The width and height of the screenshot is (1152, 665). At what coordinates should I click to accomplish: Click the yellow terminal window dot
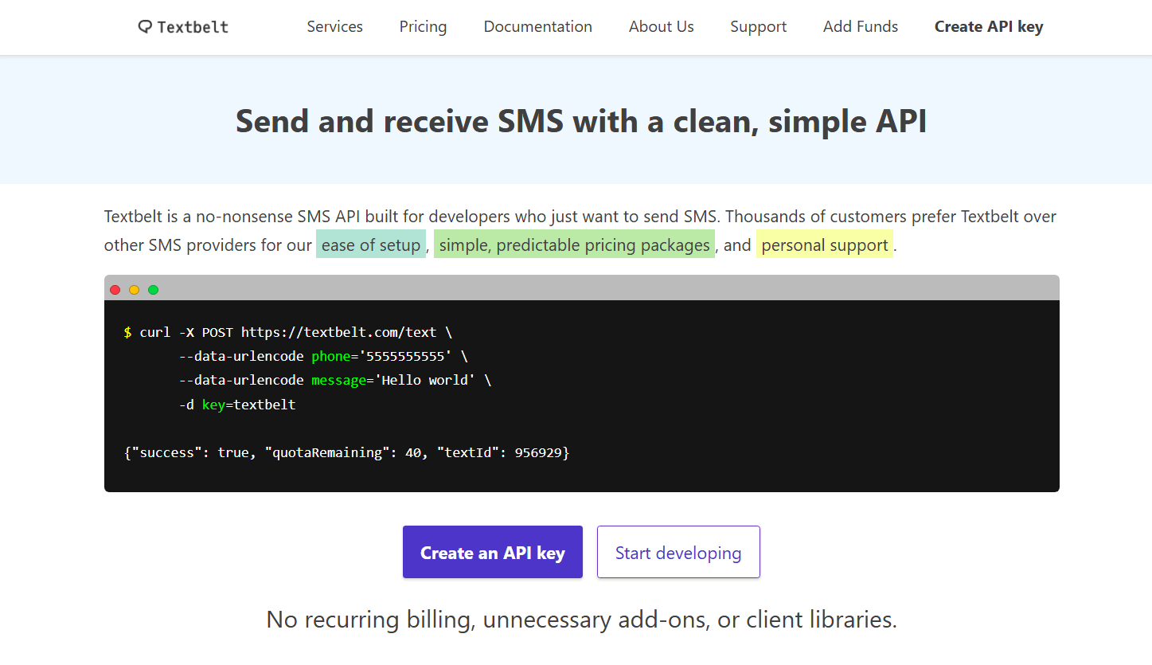tap(134, 290)
